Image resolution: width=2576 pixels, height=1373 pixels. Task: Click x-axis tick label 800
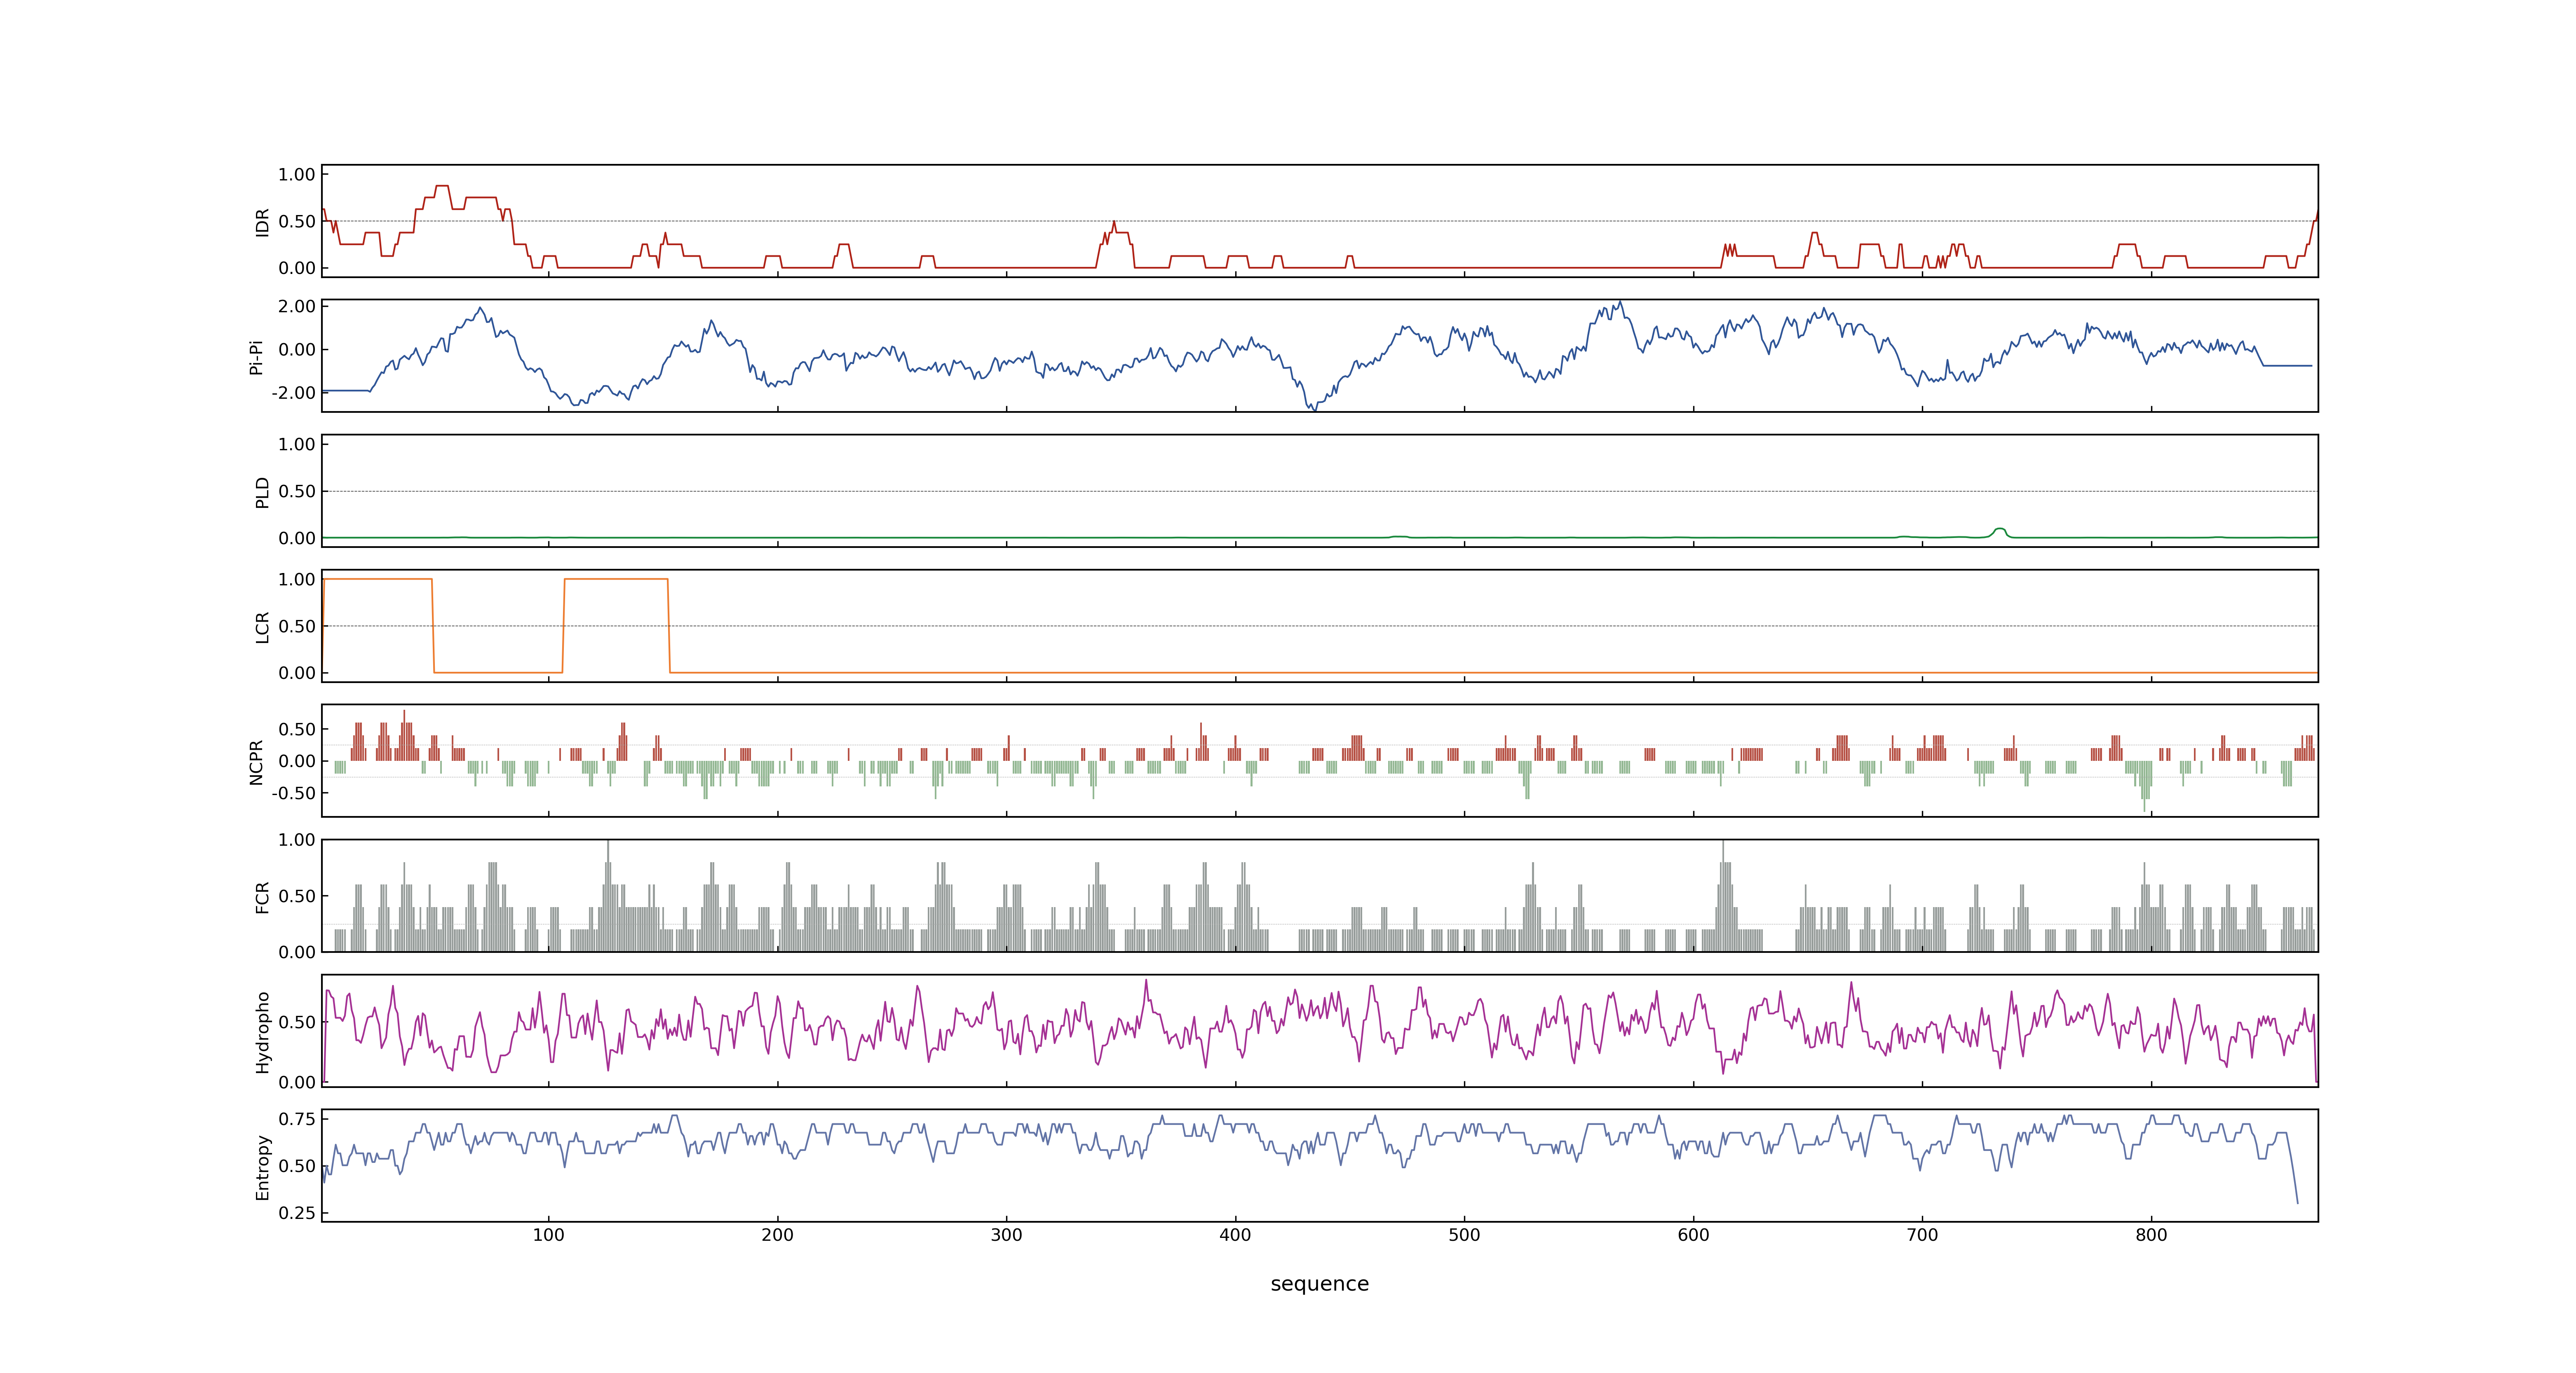tap(2151, 1235)
